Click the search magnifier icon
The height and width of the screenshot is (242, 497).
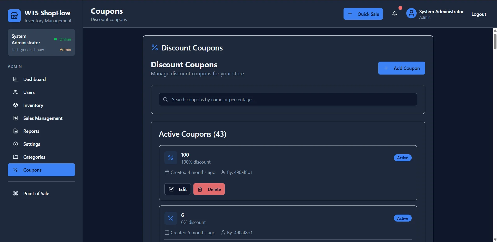coord(165,99)
